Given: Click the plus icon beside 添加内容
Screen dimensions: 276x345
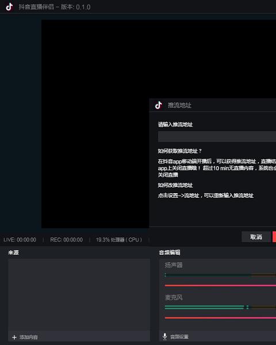Looking at the screenshot, I should [14, 337].
